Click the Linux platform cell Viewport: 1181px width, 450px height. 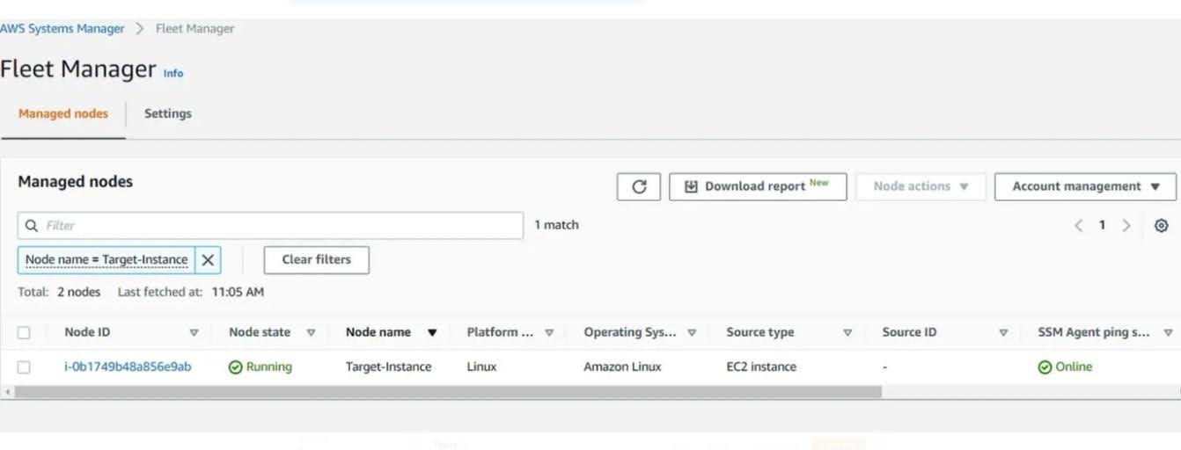[x=481, y=367]
